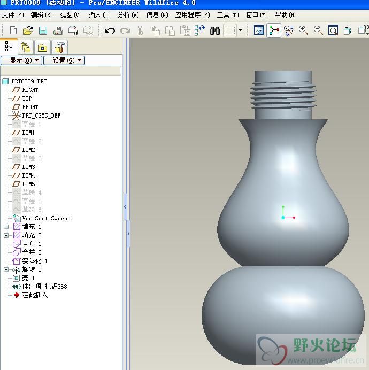Click the Copy icon in toolbar
The height and width of the screenshot is (370, 369).
point(155,30)
